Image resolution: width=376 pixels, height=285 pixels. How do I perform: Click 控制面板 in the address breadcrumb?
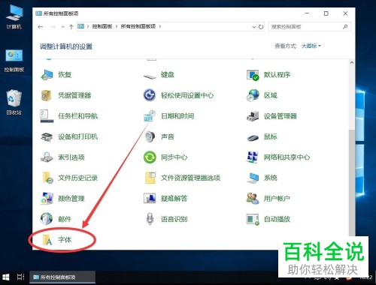(x=102, y=26)
